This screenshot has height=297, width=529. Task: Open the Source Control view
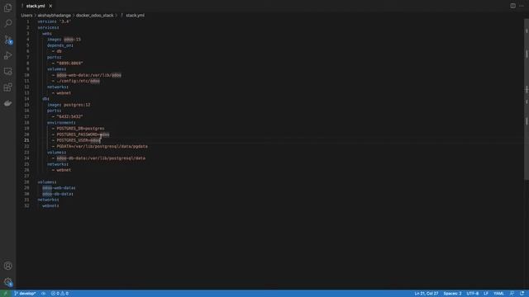click(x=7, y=40)
